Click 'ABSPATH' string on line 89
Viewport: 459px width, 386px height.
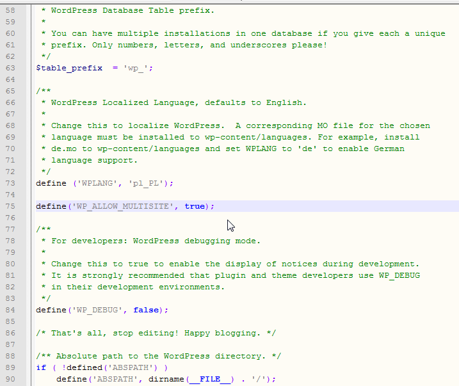(130, 367)
